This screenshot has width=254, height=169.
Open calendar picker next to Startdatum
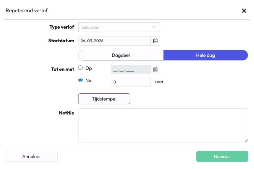[155, 41]
